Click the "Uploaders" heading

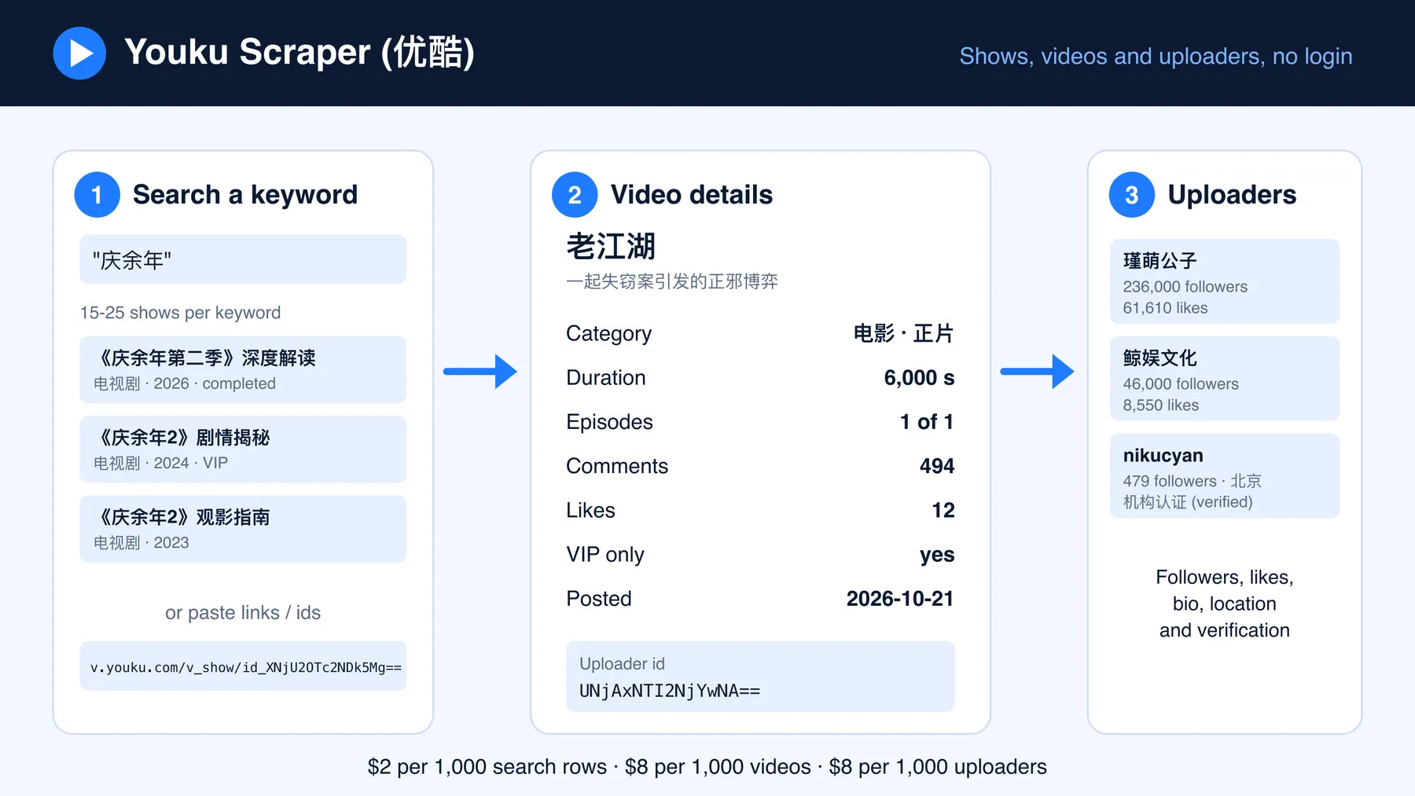point(1232,194)
